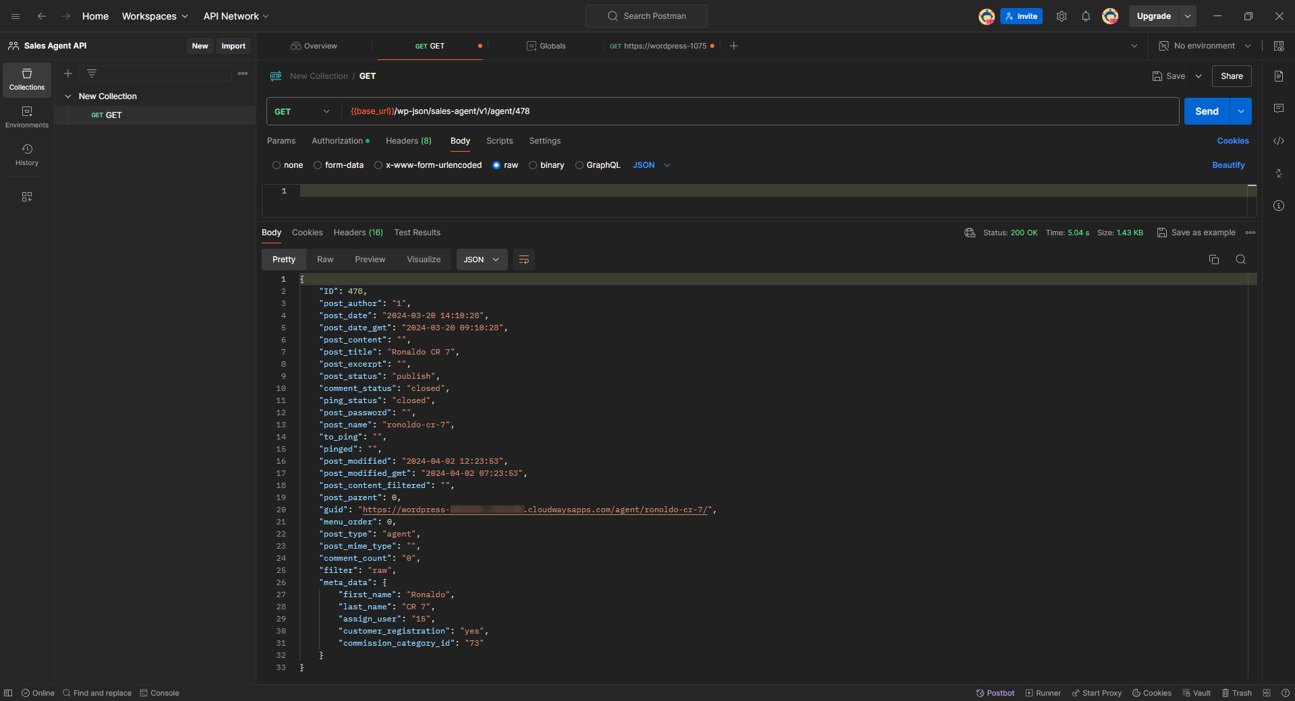
Task: Switch to the Raw response view
Action: [325, 260]
